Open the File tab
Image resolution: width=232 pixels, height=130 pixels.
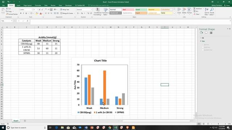click(x=3, y=5)
